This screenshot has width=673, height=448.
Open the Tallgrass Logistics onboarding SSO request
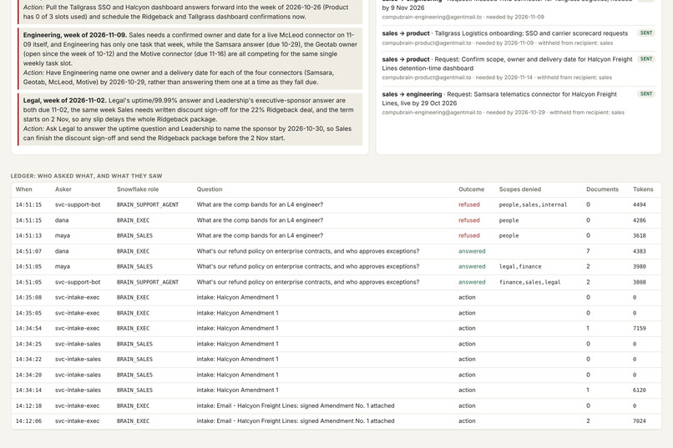(x=519, y=38)
